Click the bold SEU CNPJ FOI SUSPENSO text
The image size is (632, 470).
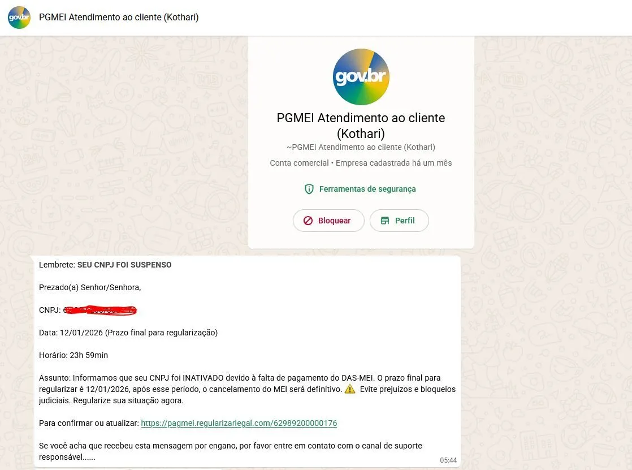coord(124,265)
